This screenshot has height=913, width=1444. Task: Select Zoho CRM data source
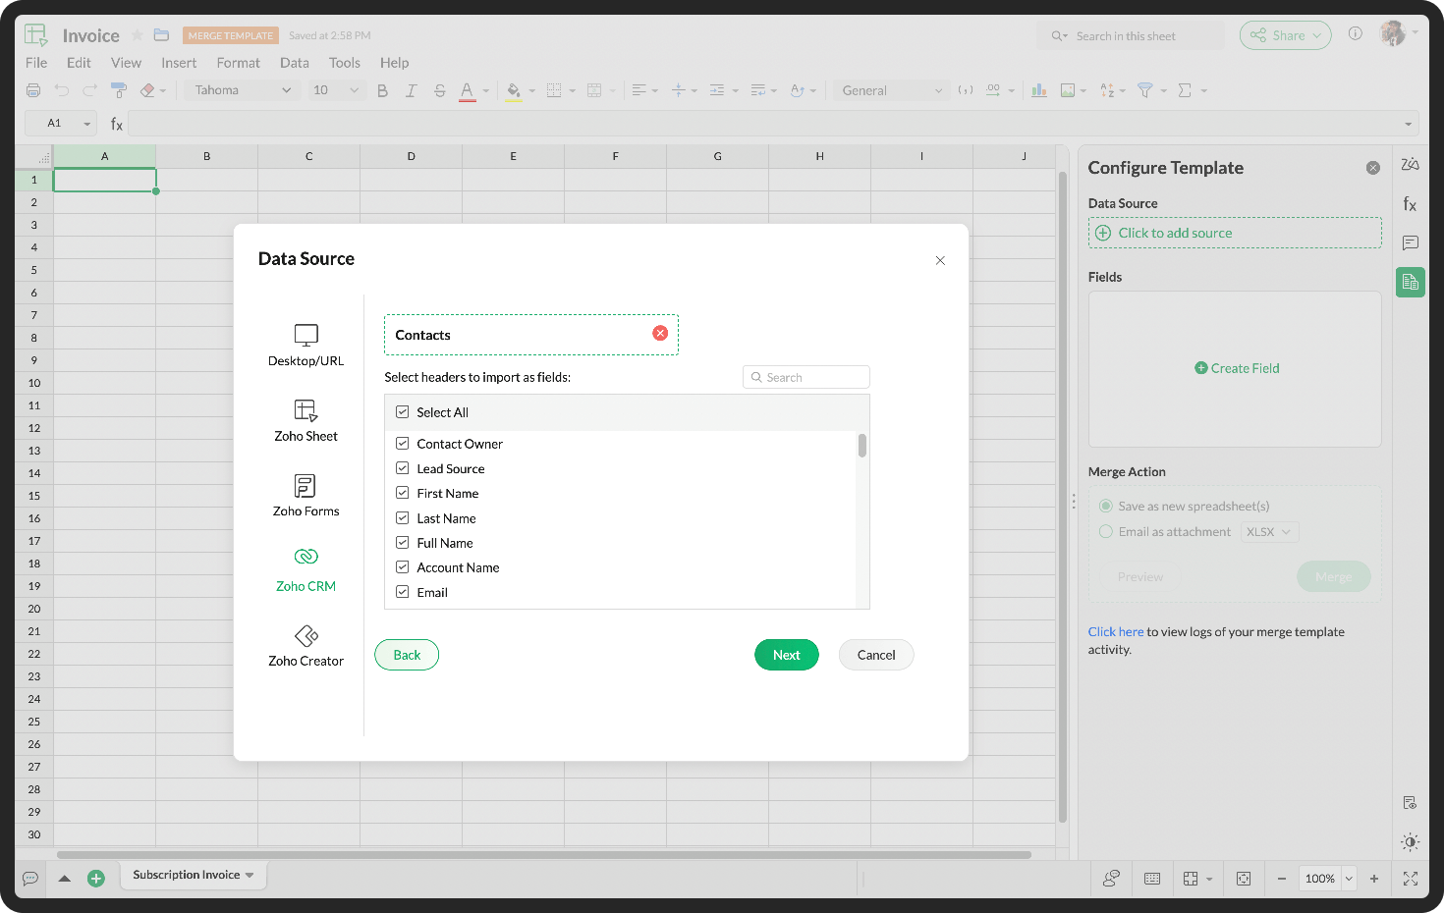tap(305, 570)
